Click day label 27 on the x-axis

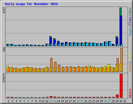pyautogui.click(x=109, y=101)
